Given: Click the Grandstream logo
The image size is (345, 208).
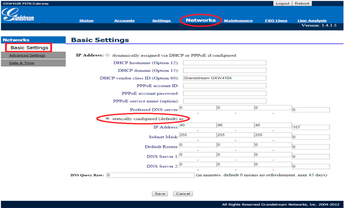Looking at the screenshot, I should tap(18, 15).
